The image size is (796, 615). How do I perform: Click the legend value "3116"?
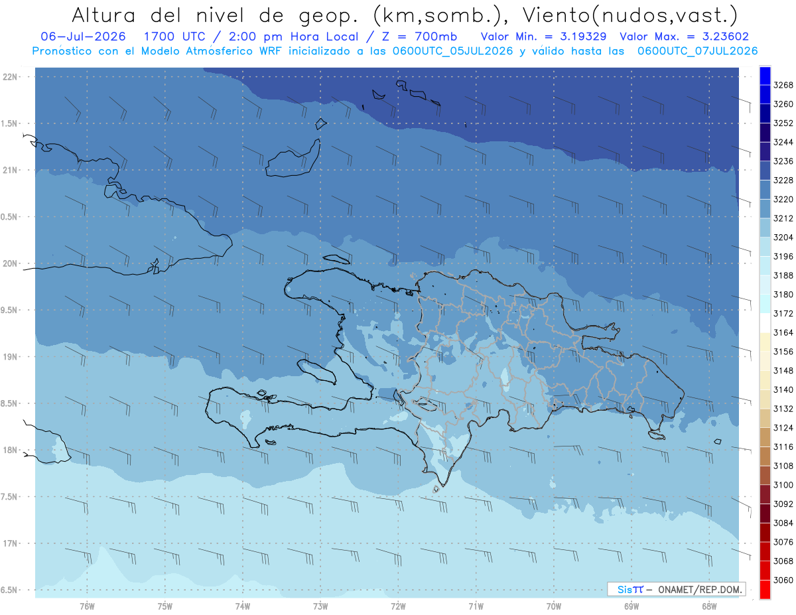[783, 446]
